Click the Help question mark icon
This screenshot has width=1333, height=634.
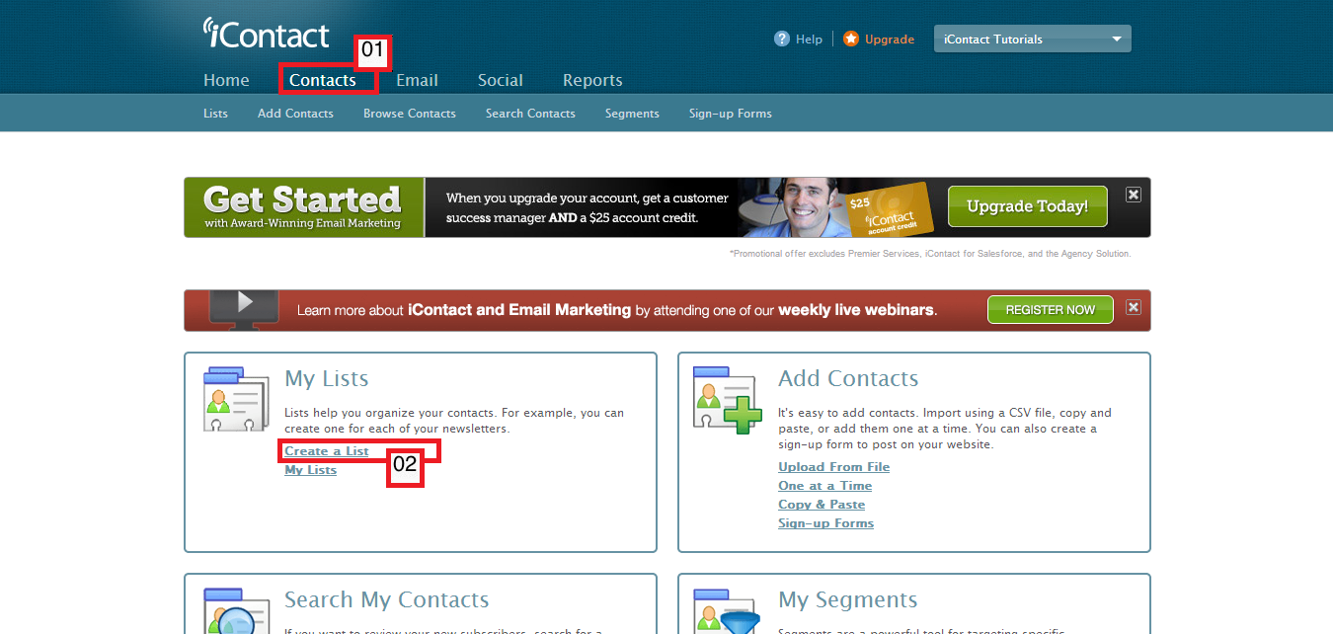(x=782, y=39)
